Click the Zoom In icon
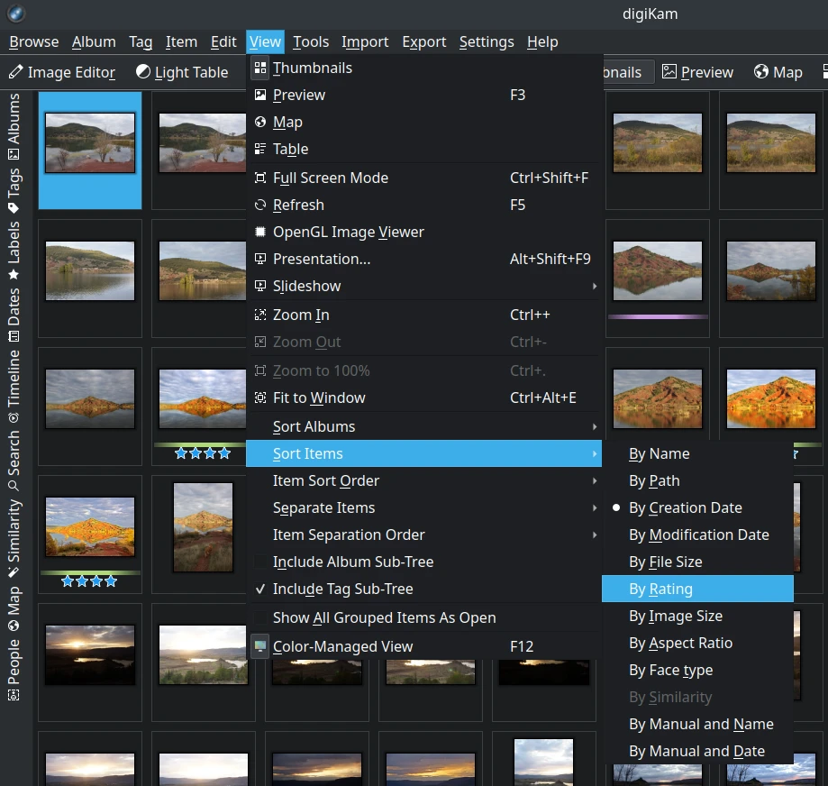 tap(259, 315)
